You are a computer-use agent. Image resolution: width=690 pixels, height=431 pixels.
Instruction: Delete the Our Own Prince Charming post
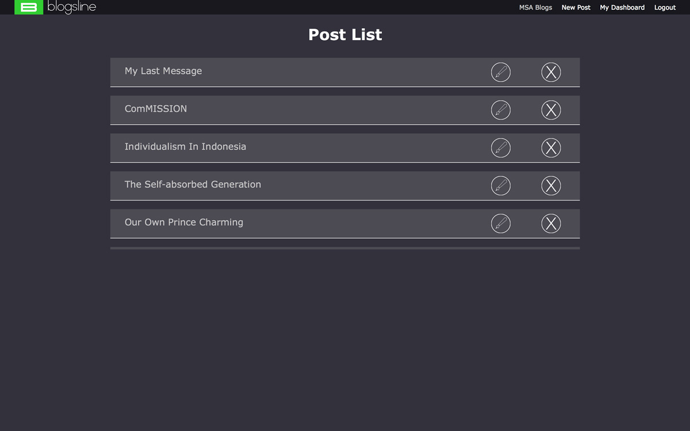[x=551, y=224]
